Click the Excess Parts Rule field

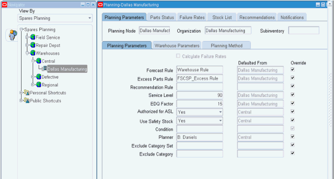(x=200, y=78)
